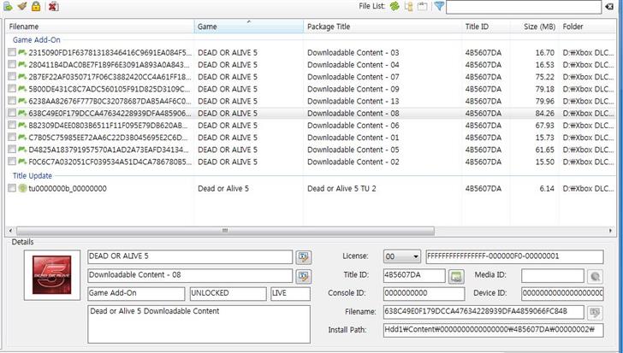The height and width of the screenshot is (353, 623).
Task: Check the box for file 6238AA82676F...
Action: coord(12,101)
